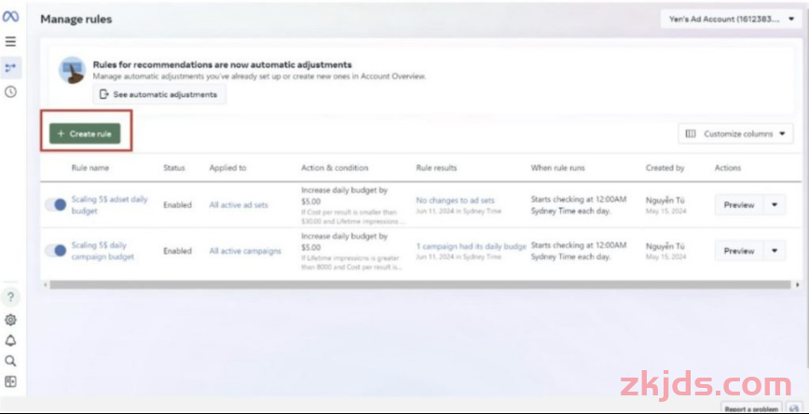Click the Rules for recommendations banner heading
Screen dimensions: 809x414
click(223, 64)
